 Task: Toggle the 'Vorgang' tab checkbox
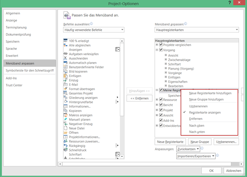point(161,50)
